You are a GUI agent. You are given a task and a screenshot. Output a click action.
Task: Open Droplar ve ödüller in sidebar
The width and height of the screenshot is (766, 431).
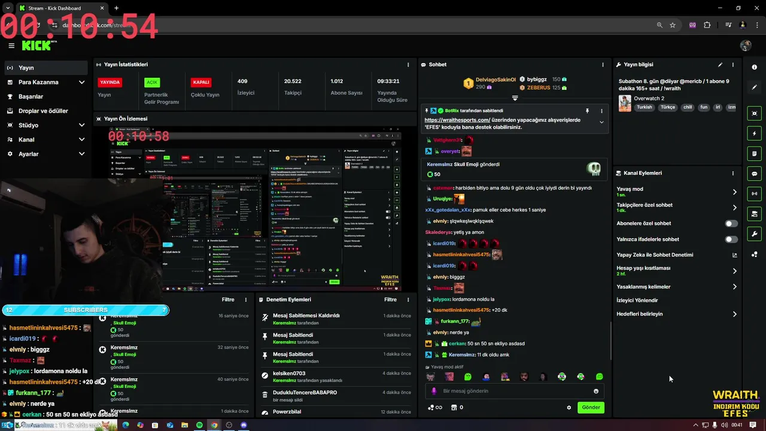[x=46, y=111]
